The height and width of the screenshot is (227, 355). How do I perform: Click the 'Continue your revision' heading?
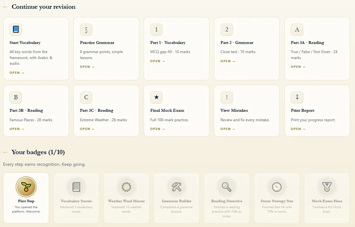pyautogui.click(x=43, y=7)
